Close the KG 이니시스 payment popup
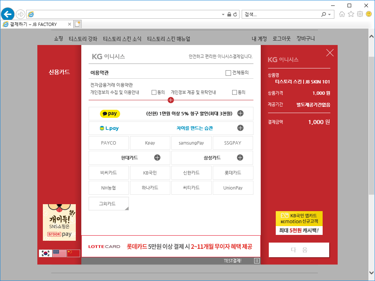The image size is (375, 281). tap(330, 53)
